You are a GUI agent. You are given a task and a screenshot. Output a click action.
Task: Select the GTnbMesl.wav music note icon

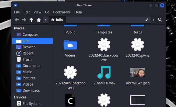click(104, 72)
